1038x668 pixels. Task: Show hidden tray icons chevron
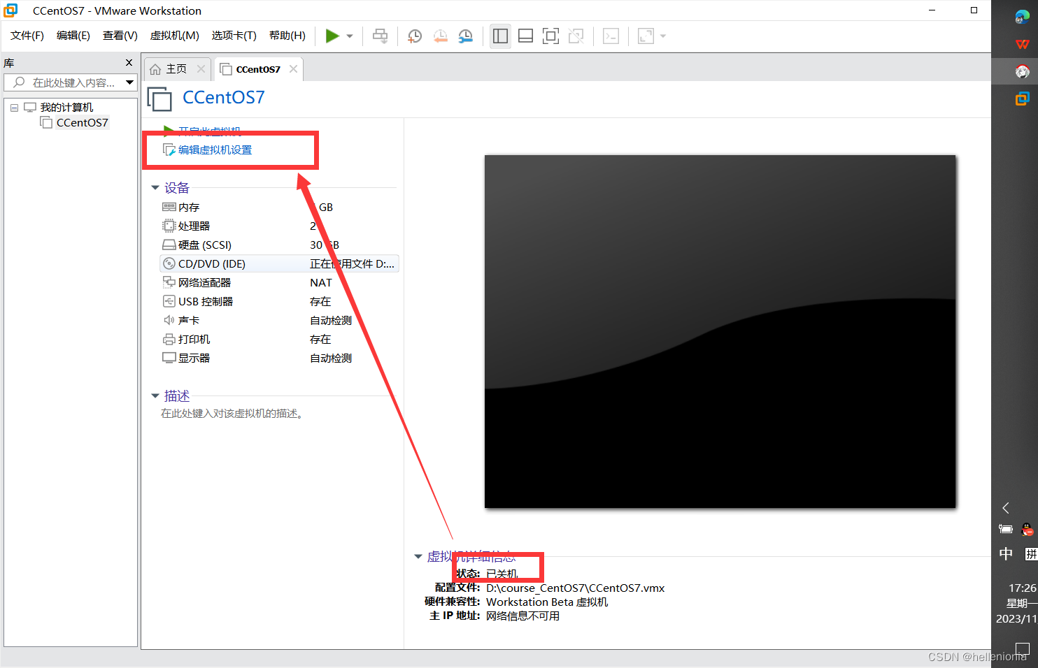click(x=1006, y=508)
